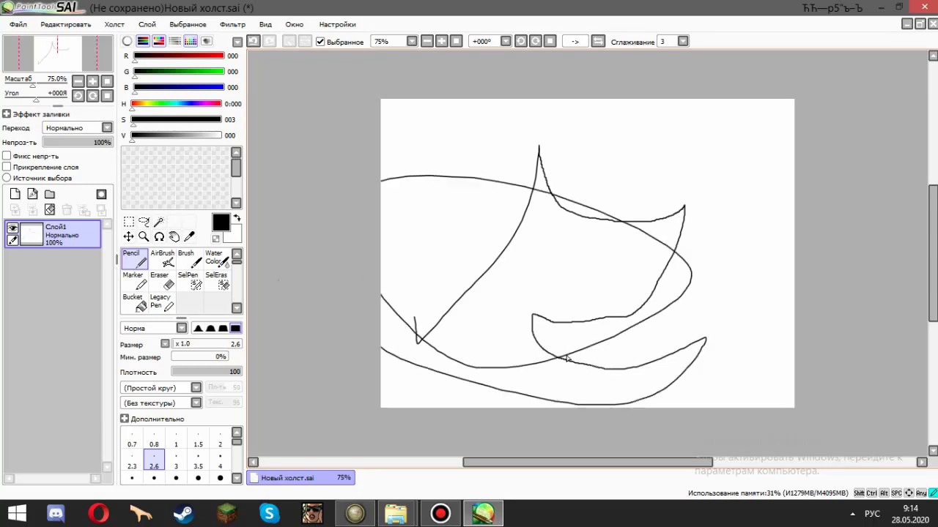Open the Редактировать menu
The height and width of the screenshot is (527, 938).
[66, 24]
